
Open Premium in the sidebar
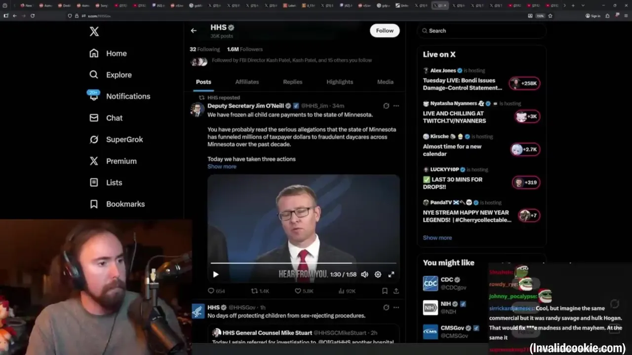[113, 161]
